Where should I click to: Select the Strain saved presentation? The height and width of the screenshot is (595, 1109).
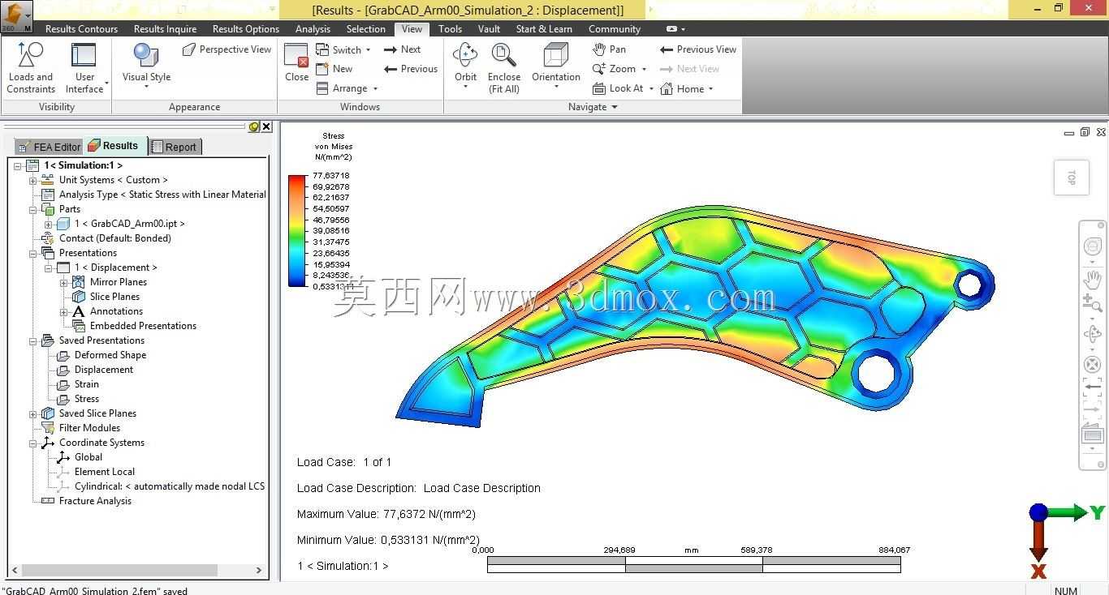coord(78,384)
